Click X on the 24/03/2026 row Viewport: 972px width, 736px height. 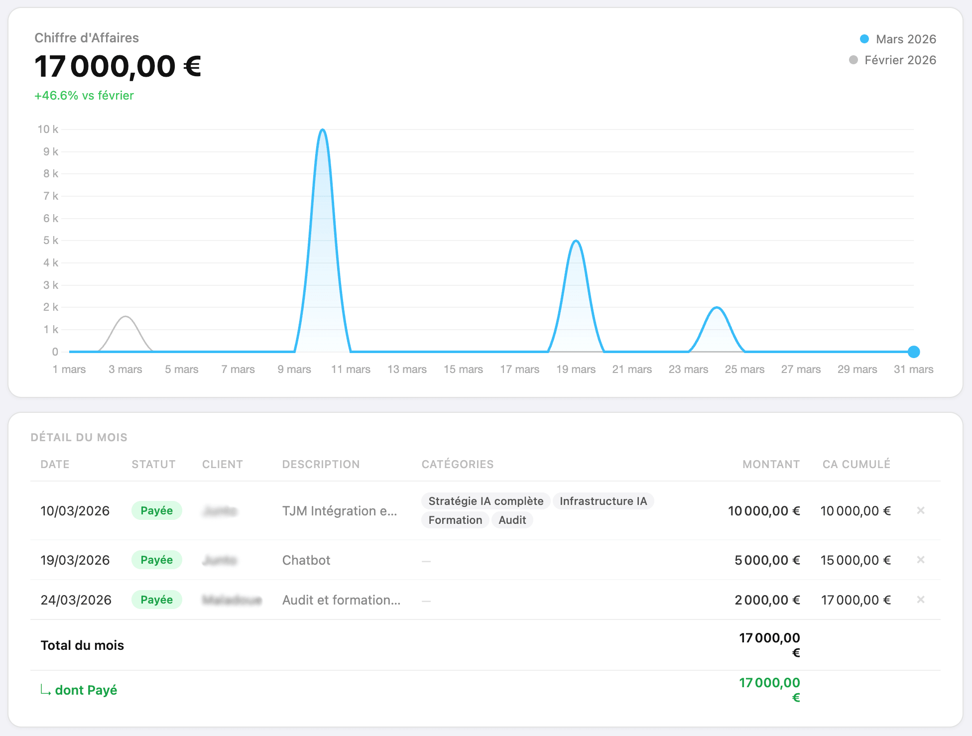[x=920, y=600]
